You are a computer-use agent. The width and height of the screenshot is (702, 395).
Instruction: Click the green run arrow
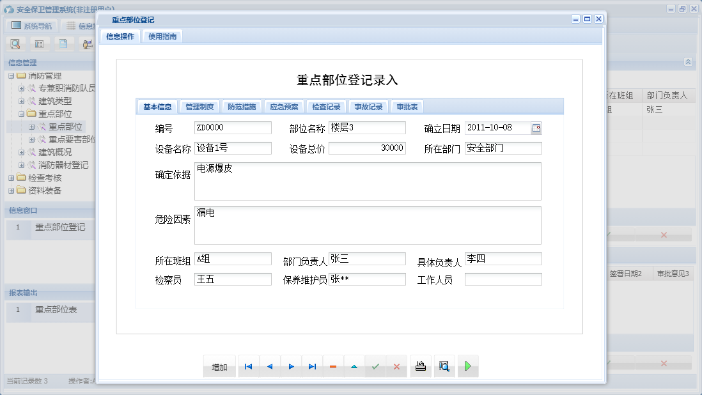point(469,366)
